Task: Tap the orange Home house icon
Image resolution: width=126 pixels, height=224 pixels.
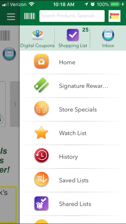Action: click(x=41, y=61)
